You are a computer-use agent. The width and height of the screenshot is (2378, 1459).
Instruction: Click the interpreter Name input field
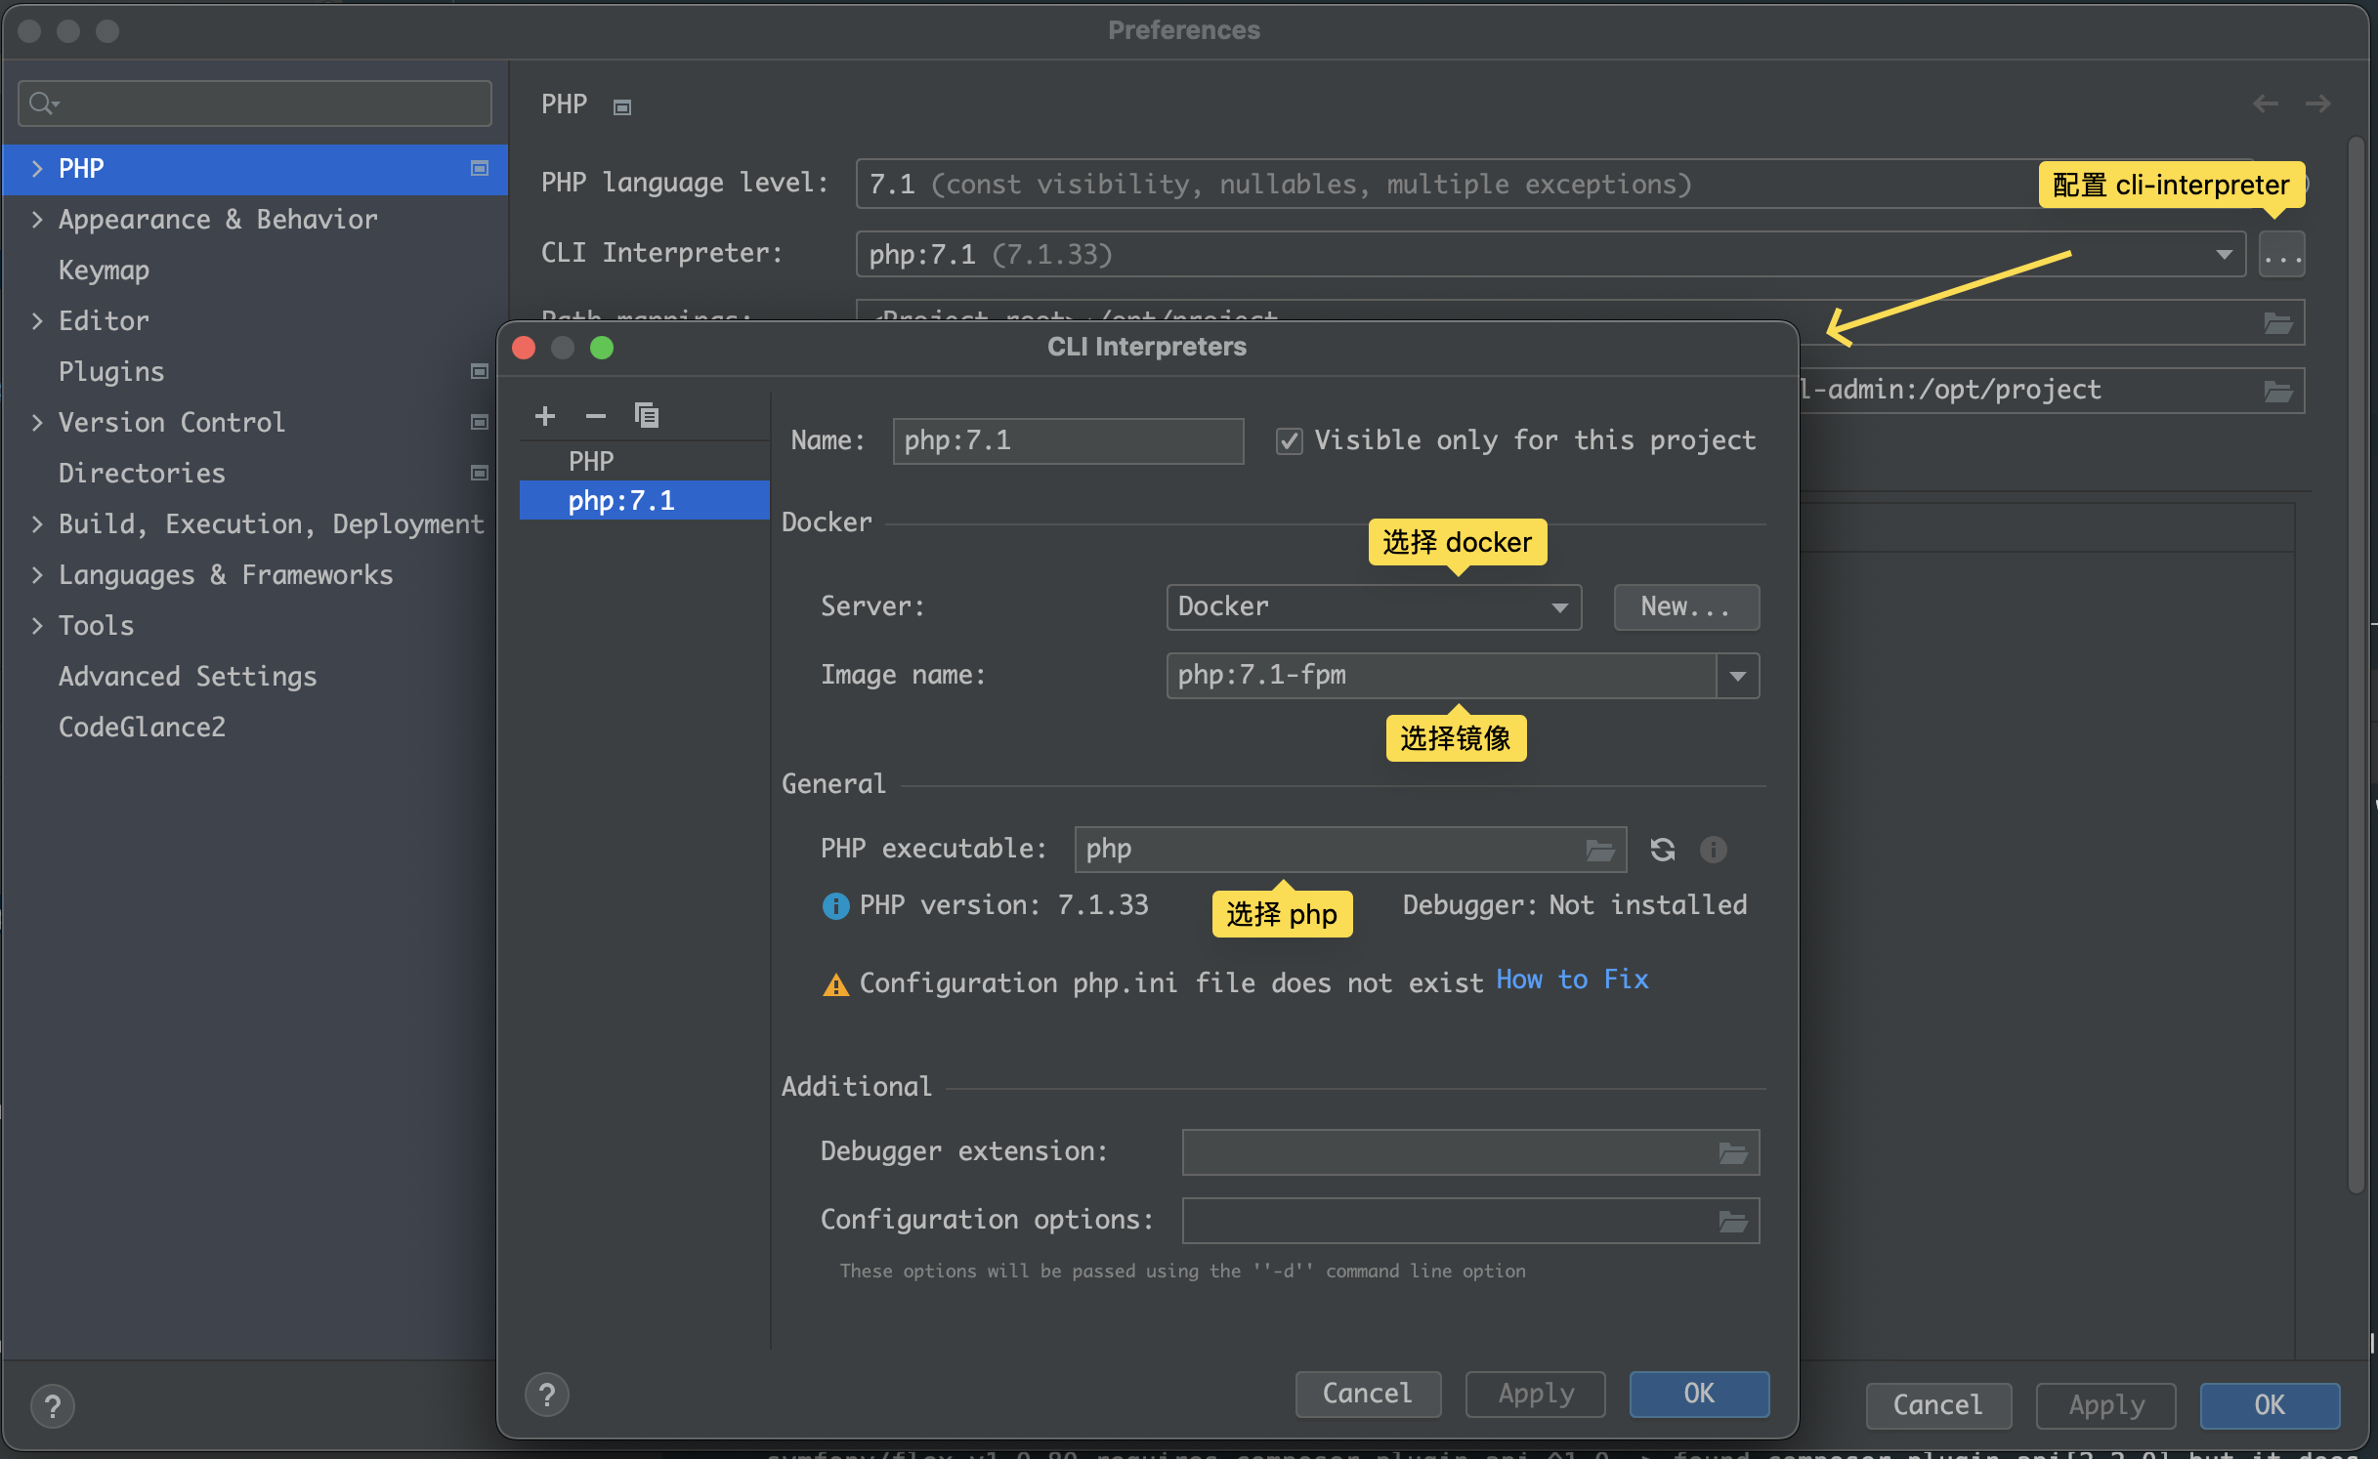tap(1067, 441)
